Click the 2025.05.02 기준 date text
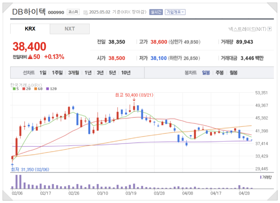This screenshot has width=280, height=203. (105, 12)
